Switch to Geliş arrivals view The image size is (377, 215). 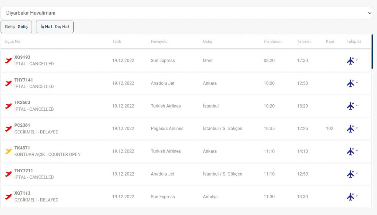10,27
